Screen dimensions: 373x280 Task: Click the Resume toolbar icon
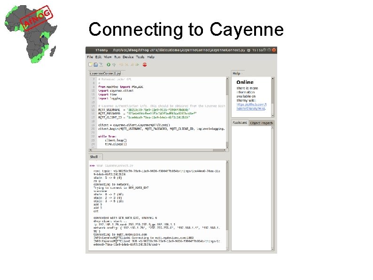click(137, 64)
